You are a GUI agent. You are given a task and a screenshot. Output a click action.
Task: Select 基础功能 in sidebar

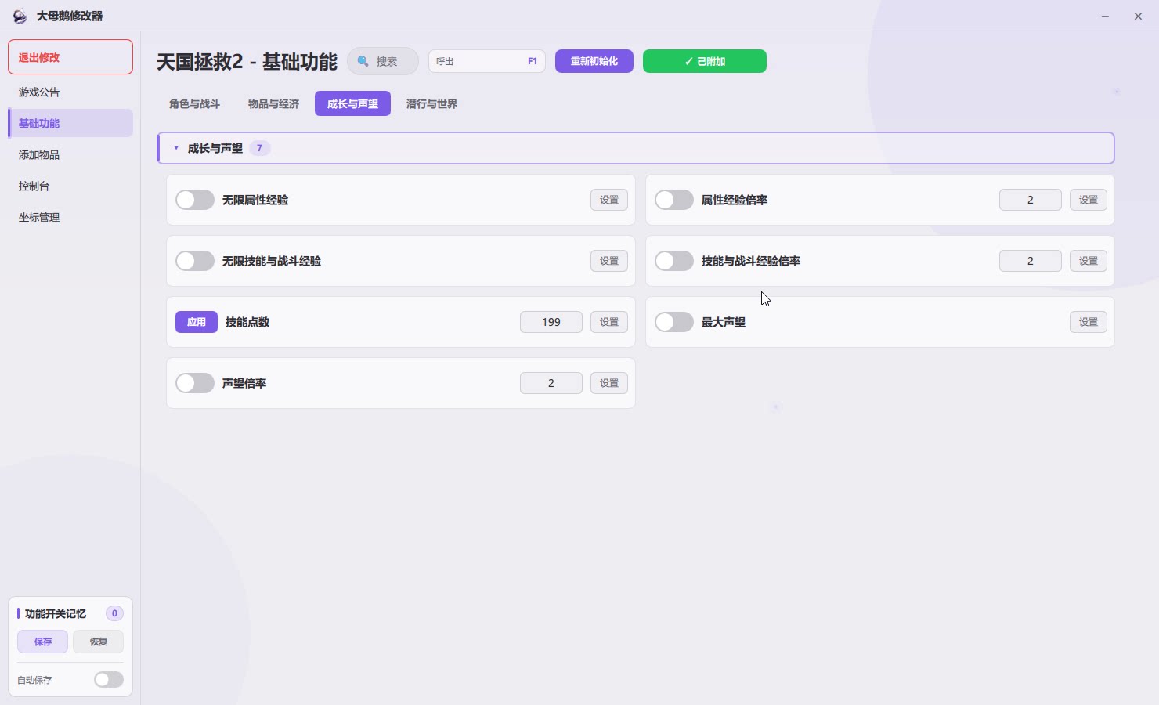click(x=70, y=123)
